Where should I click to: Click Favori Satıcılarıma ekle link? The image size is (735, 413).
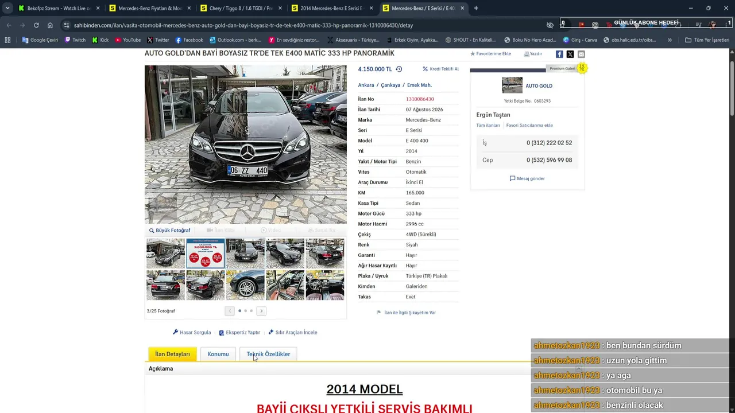click(529, 125)
